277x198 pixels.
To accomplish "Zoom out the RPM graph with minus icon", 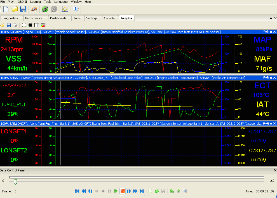I will pyautogui.click(x=264, y=32).
